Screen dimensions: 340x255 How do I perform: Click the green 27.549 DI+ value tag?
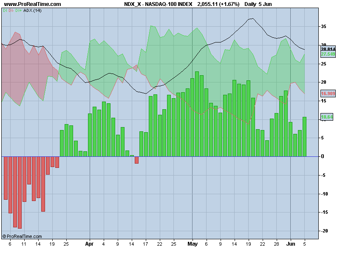(x=328, y=54)
